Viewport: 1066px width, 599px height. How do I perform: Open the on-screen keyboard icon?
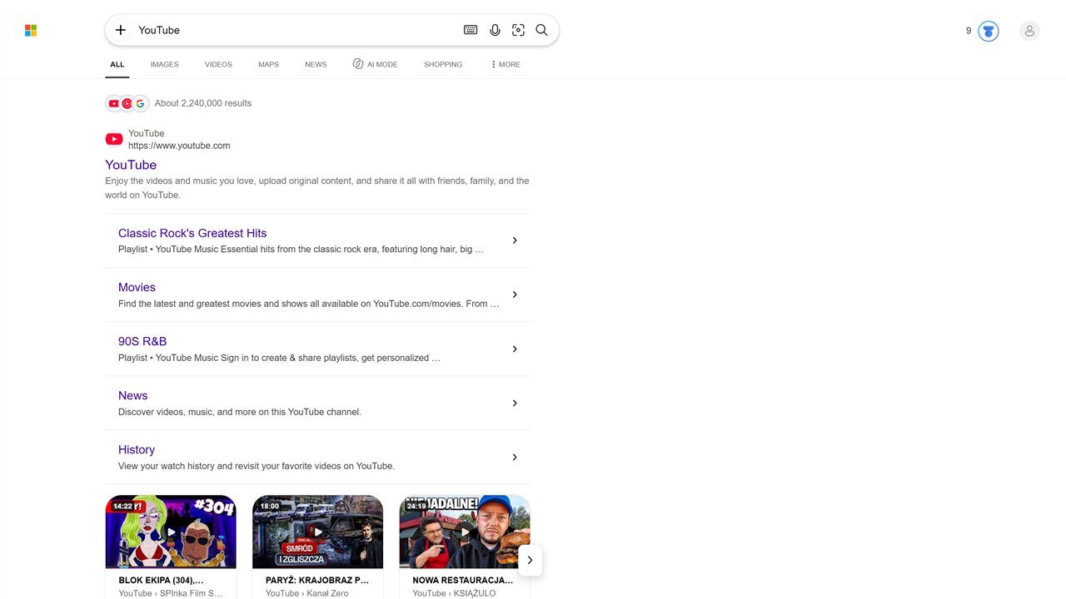click(471, 30)
